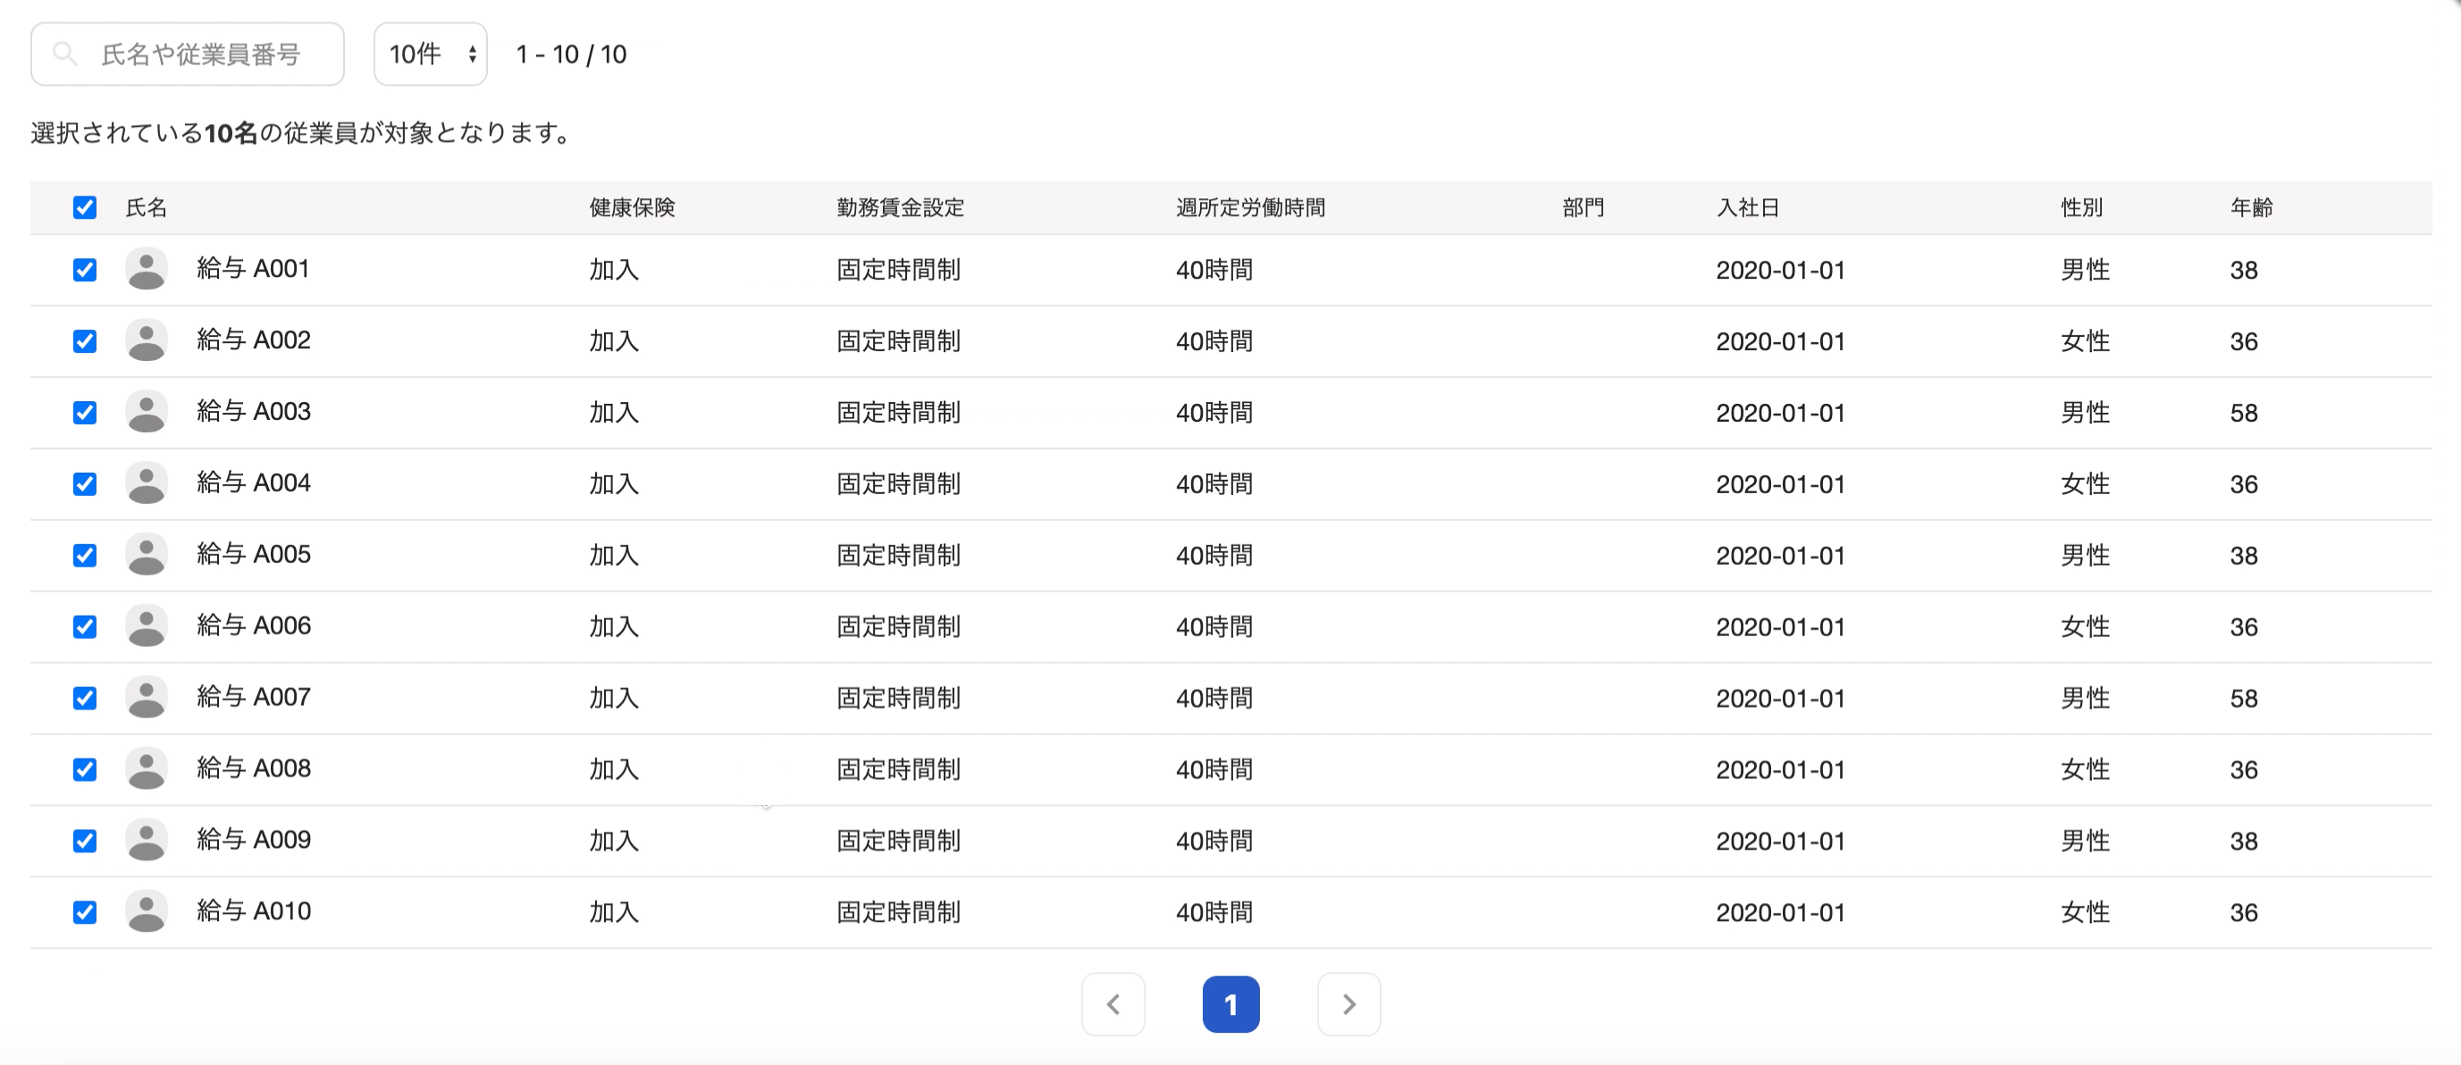The image size is (2461, 1065).
Task: Click employee name 給与 A008
Action: point(253,768)
